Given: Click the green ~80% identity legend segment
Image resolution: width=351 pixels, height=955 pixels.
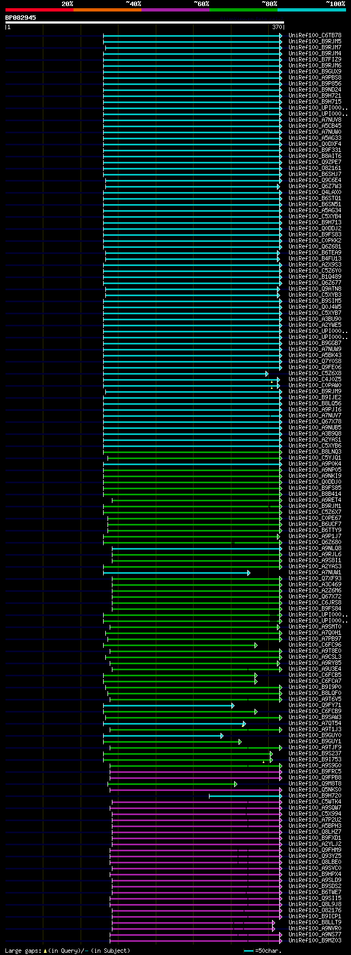Looking at the screenshot, I should pos(243,10).
